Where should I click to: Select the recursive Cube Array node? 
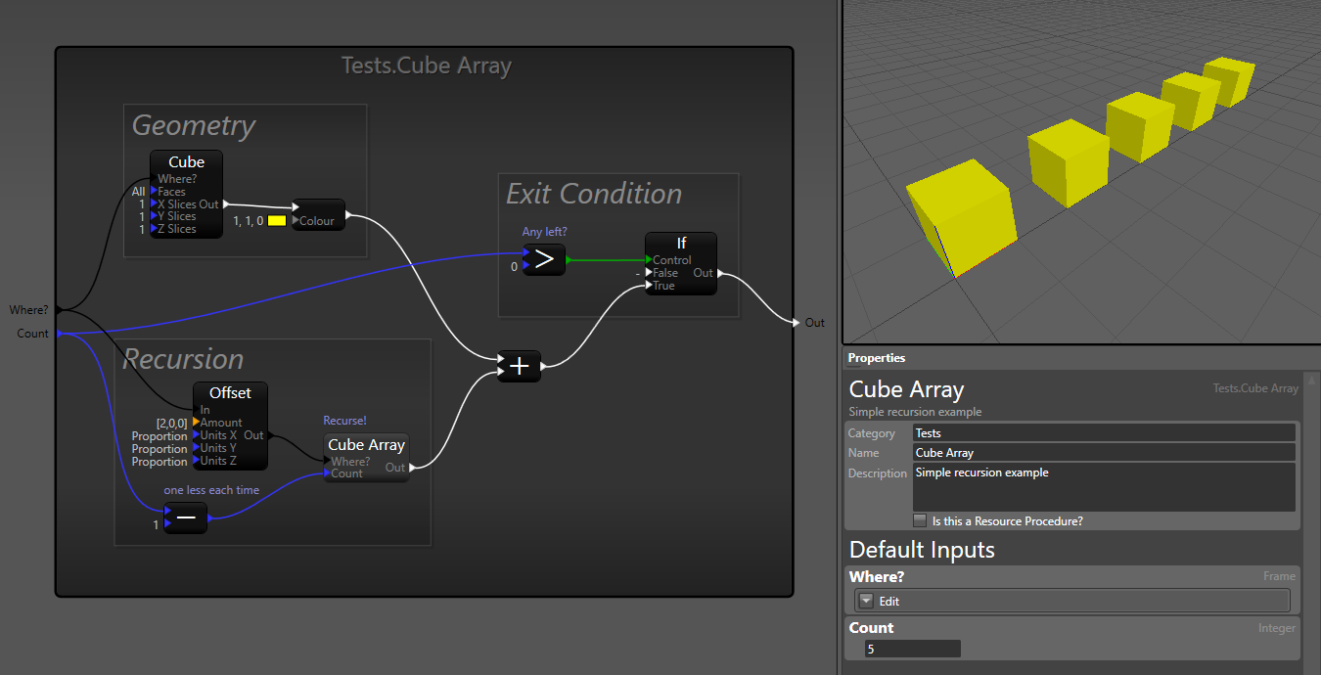tap(366, 444)
